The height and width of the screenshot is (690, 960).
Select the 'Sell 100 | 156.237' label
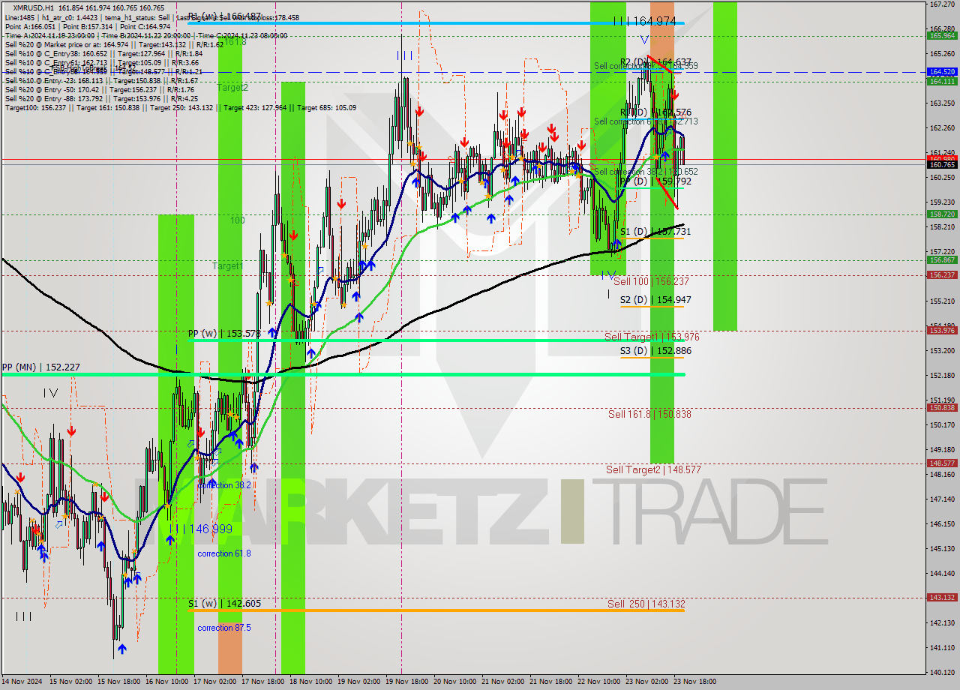651,281
